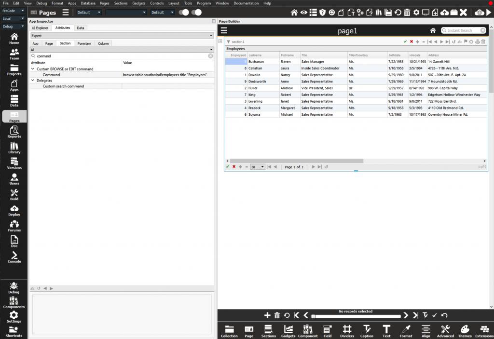494x339 pixels.
Task: Switch to the UI Explorer tab
Action: 40,28
